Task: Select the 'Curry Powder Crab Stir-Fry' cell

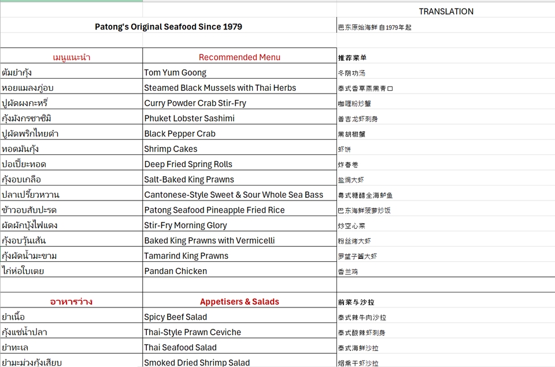Action: click(195, 103)
